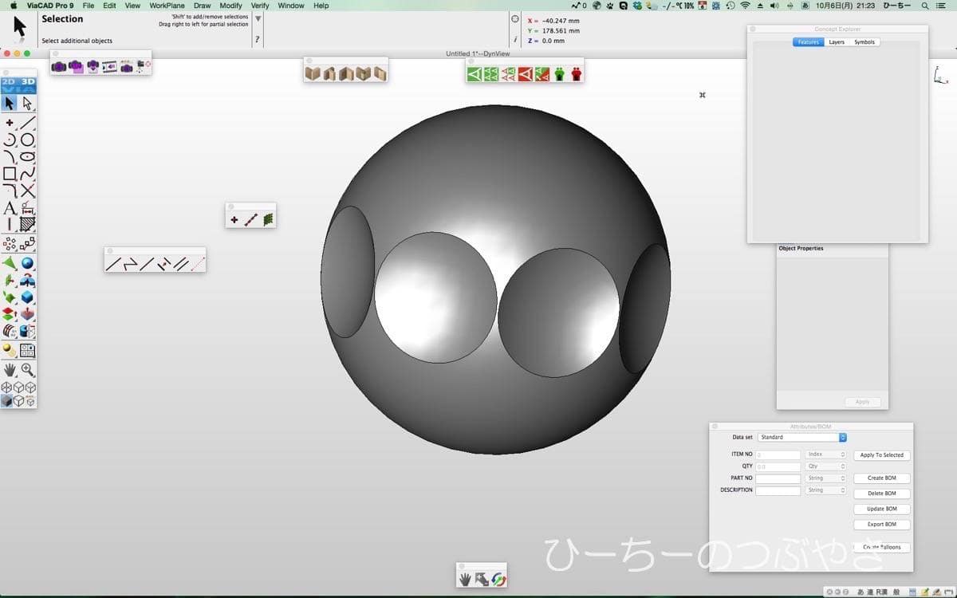Image resolution: width=957 pixels, height=598 pixels.
Task: Switch to the 2D mode toggle
Action: point(9,81)
